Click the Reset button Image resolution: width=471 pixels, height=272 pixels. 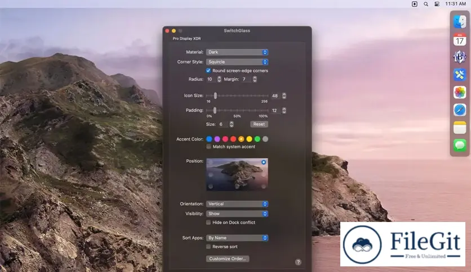259,124
